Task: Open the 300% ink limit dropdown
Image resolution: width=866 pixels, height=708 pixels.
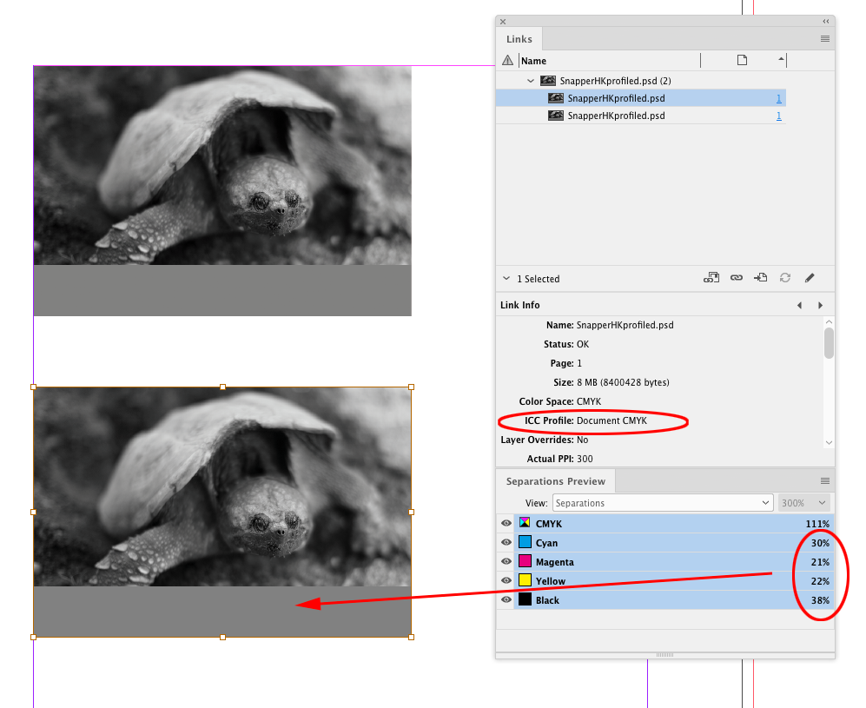Action: pyautogui.click(x=803, y=503)
